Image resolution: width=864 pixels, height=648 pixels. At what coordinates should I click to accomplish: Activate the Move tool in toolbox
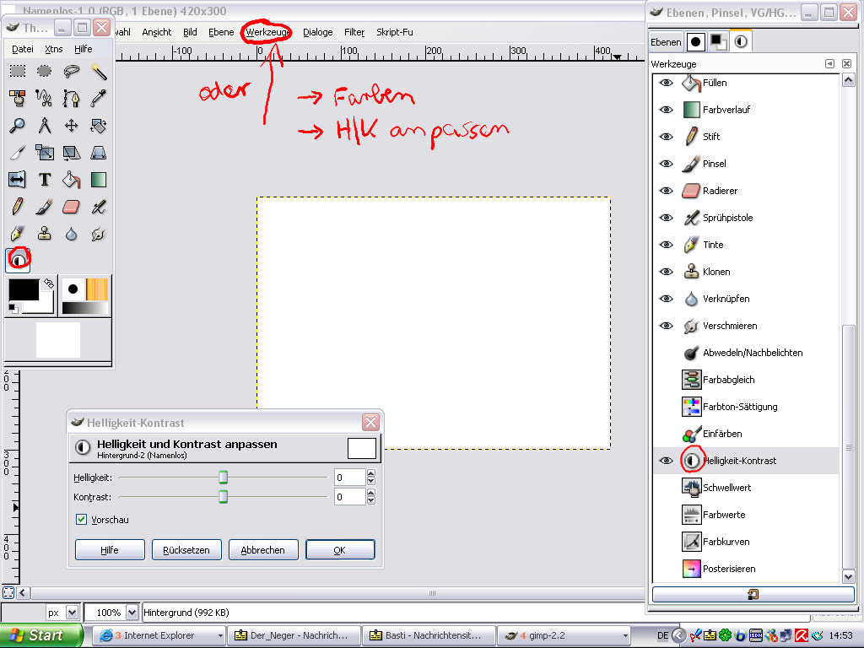point(71,126)
